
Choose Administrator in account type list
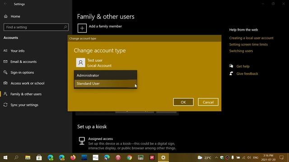pos(105,75)
